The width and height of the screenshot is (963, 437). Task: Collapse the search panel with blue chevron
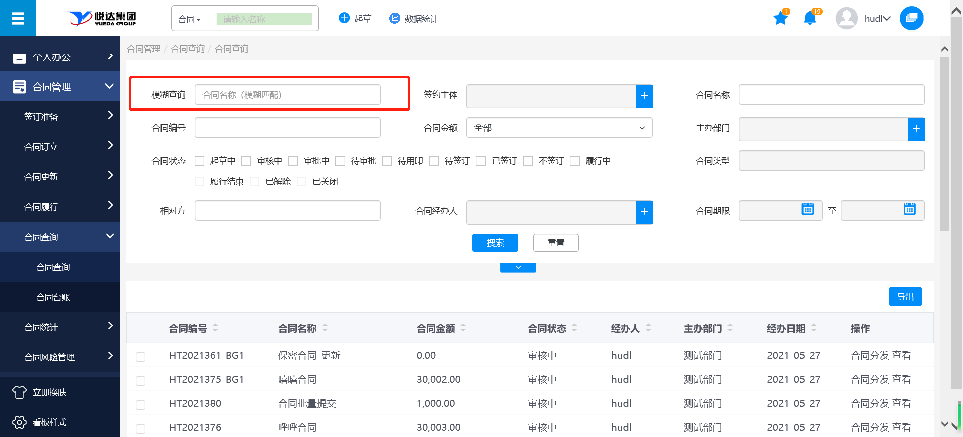(x=518, y=268)
